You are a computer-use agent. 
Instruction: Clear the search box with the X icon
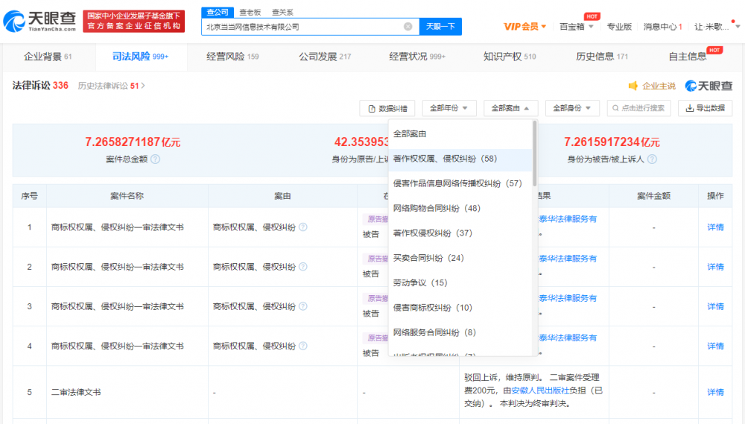[408, 27]
